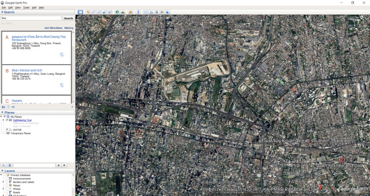Click the Sightseeing Tour link in Places
370x196 pixels.
[x=22, y=120]
